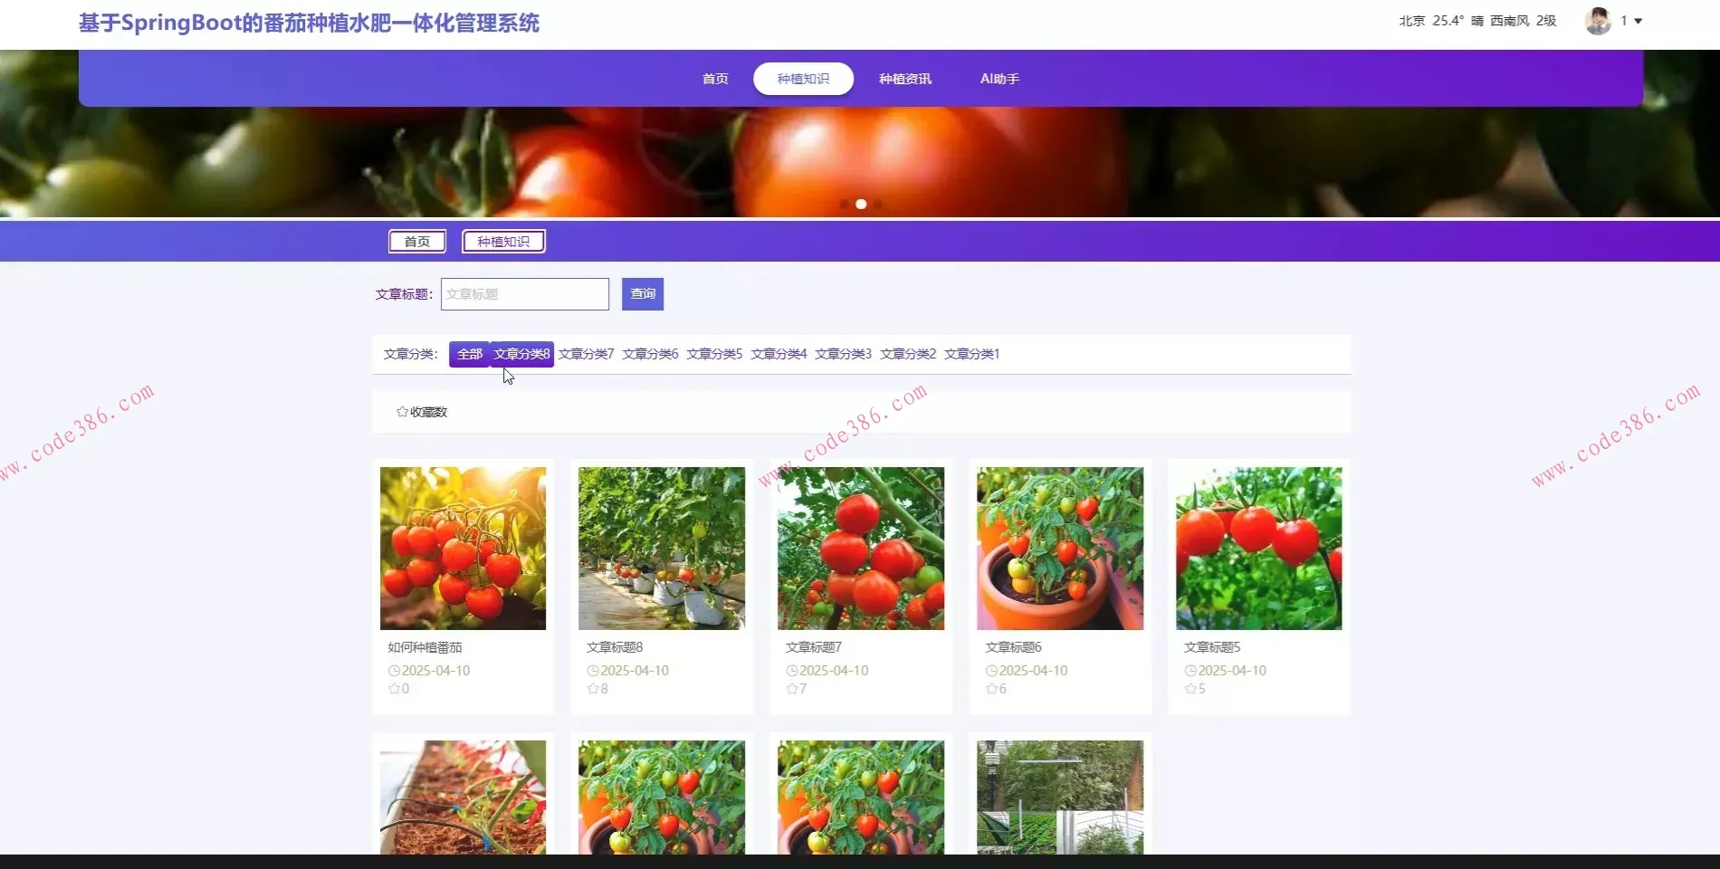The width and height of the screenshot is (1720, 869).
Task: Click the clock icon beside 如何种植番茄 date
Action: [x=393, y=671]
